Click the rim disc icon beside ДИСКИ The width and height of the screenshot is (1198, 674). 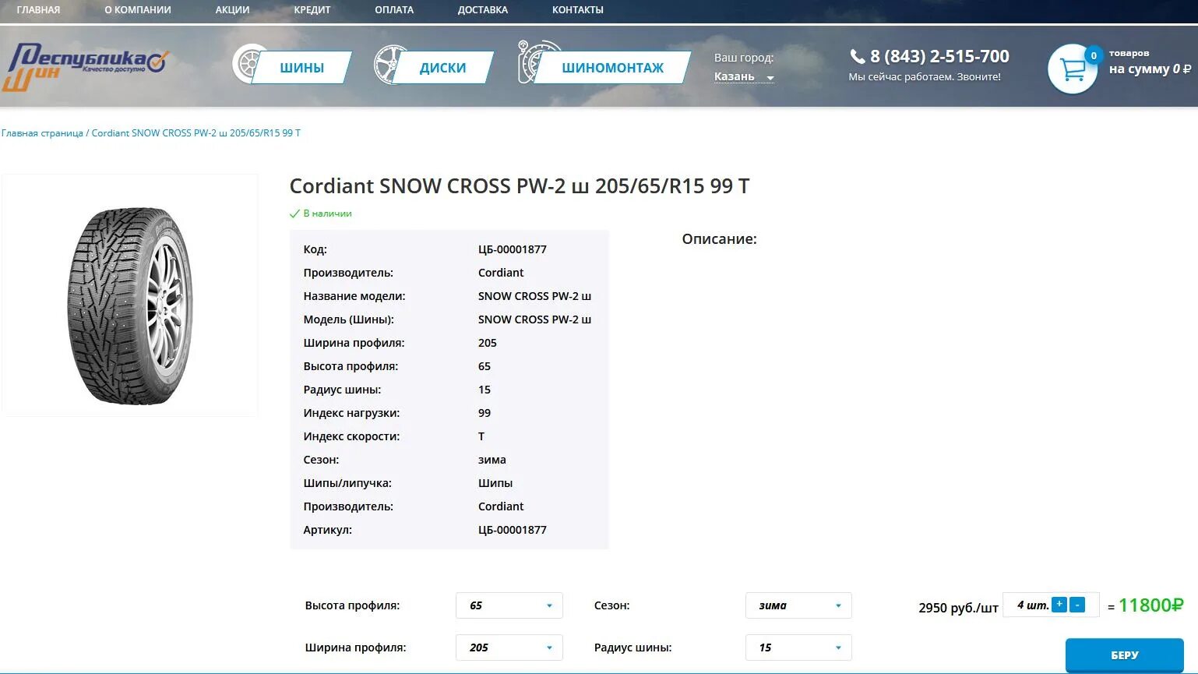coord(389,64)
